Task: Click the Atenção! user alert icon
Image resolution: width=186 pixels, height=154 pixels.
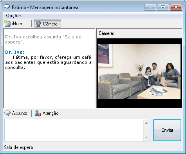Action: [38, 113]
